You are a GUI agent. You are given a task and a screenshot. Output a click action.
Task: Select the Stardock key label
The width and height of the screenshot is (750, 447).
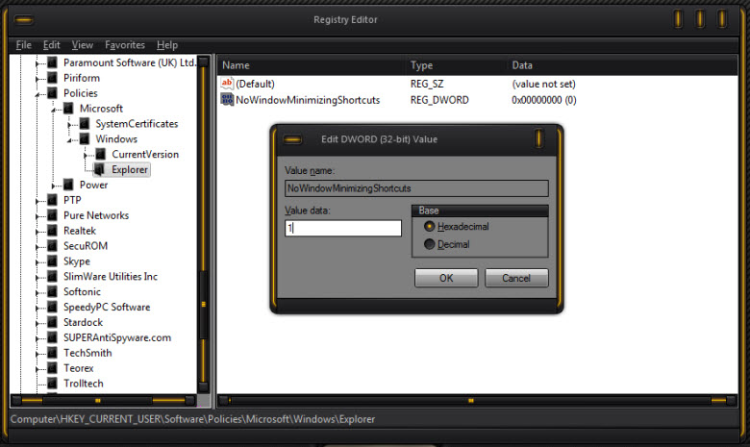pyautogui.click(x=84, y=323)
